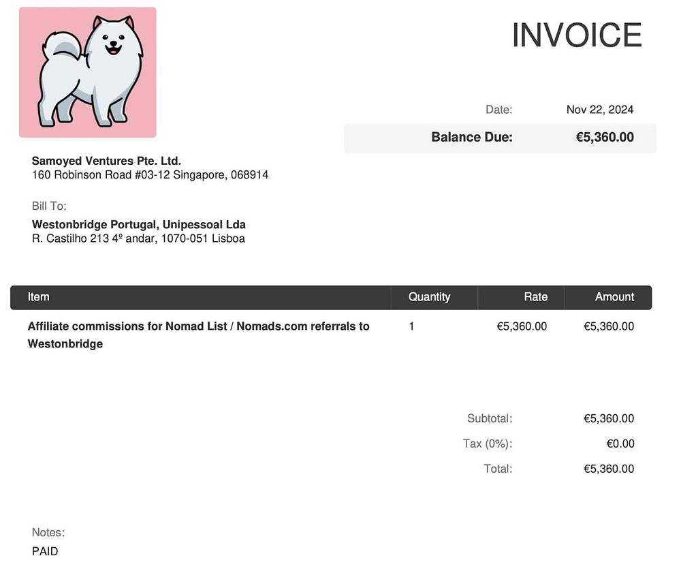Click the Date label
This screenshot has width=681, height=588.
click(498, 110)
